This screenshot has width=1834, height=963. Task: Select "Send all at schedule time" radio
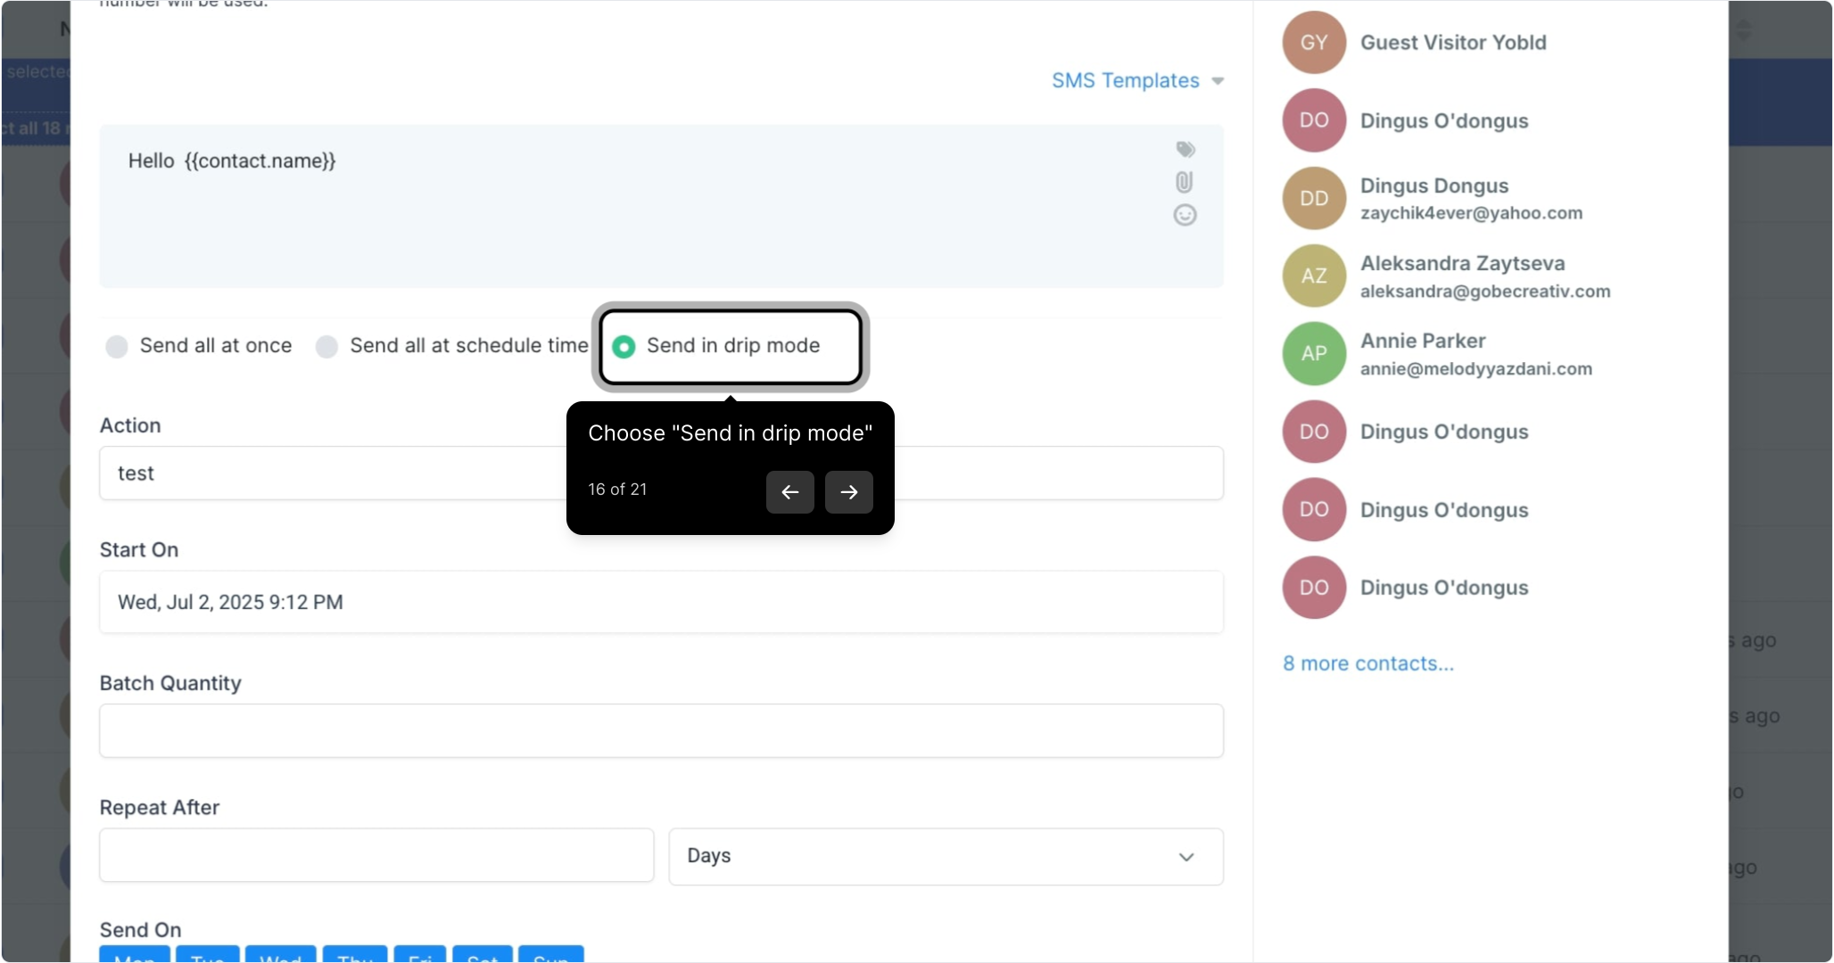pos(327,347)
